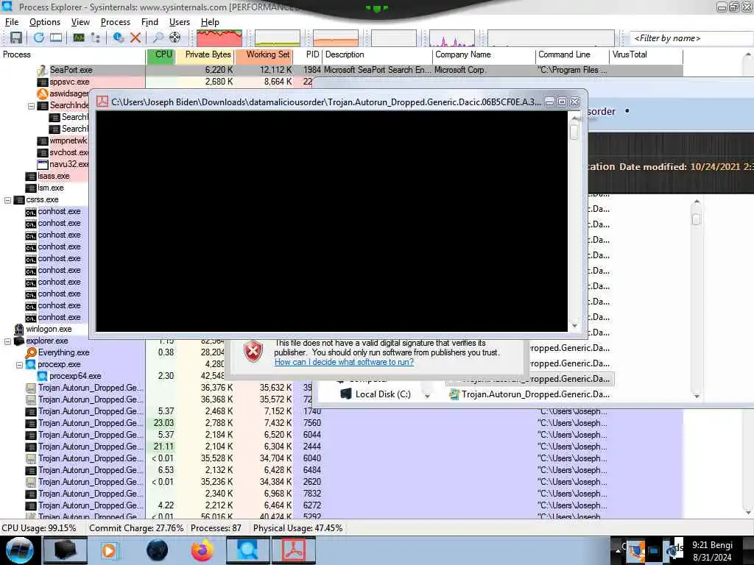The width and height of the screenshot is (754, 565).
Task: Click the orange physical memory mini graph
Action: [336, 38]
